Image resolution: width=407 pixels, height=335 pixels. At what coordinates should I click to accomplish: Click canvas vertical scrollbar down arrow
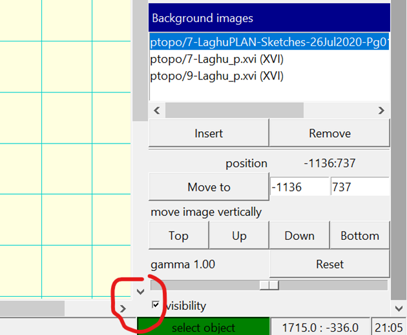pyautogui.click(x=140, y=292)
